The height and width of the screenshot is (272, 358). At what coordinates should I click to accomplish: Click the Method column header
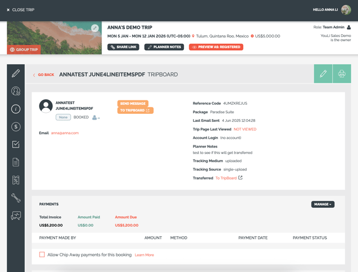[x=178, y=238]
